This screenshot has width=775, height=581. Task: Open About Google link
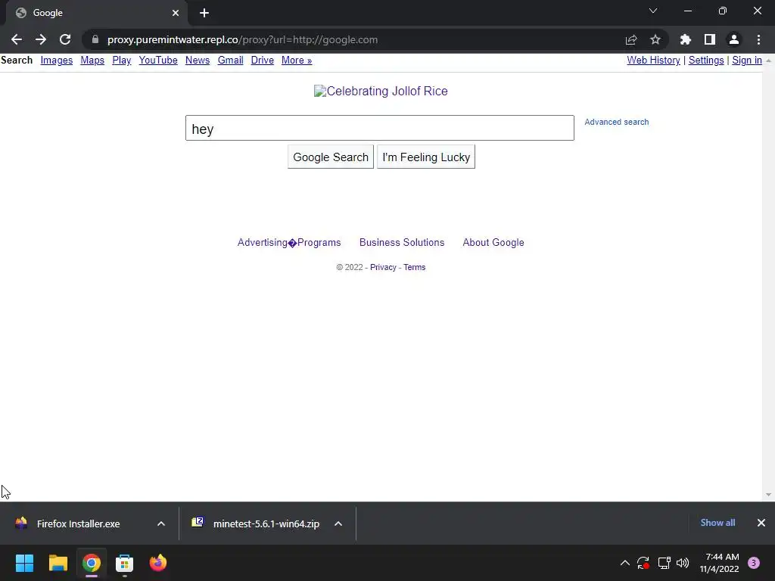[493, 243]
